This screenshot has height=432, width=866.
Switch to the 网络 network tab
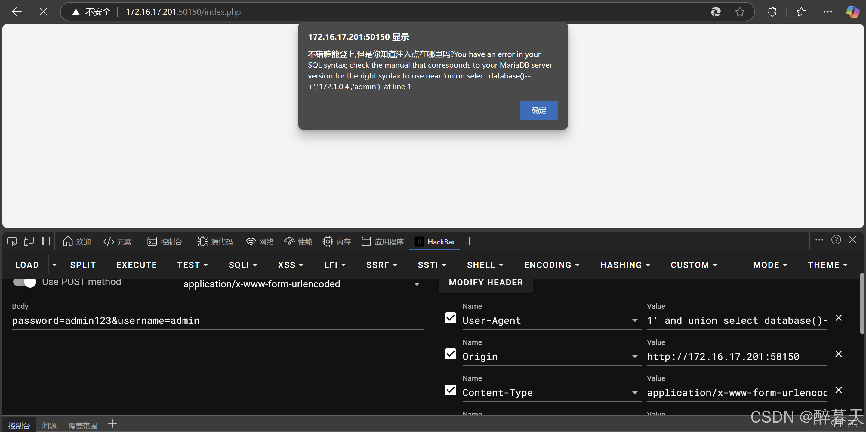[260, 242]
